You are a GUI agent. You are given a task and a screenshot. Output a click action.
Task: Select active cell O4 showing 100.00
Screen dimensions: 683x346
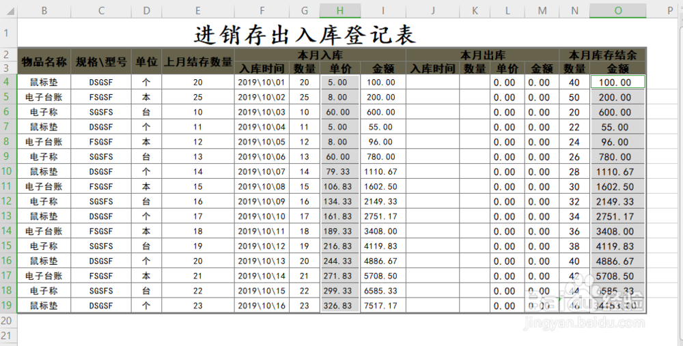(617, 82)
